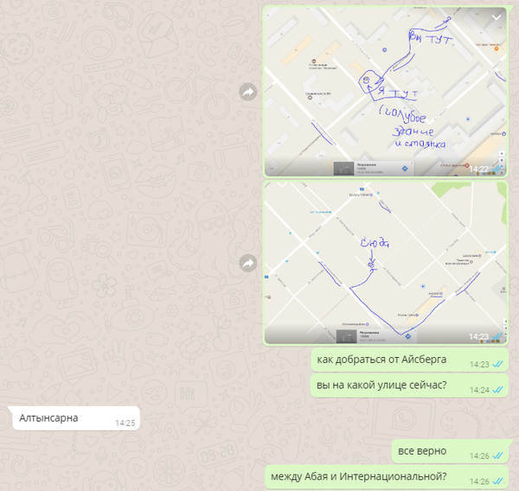Click the 14:23 timestamp on second image
This screenshot has height=491, width=519.
coord(478,336)
